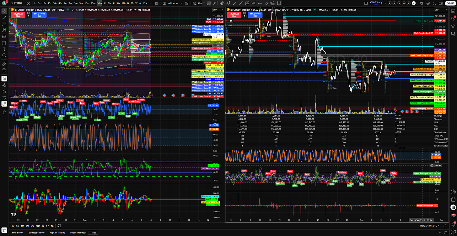The width and height of the screenshot is (457, 236).
Task: Expand the VWAP Study layout dropdown
Action: [385, 3]
